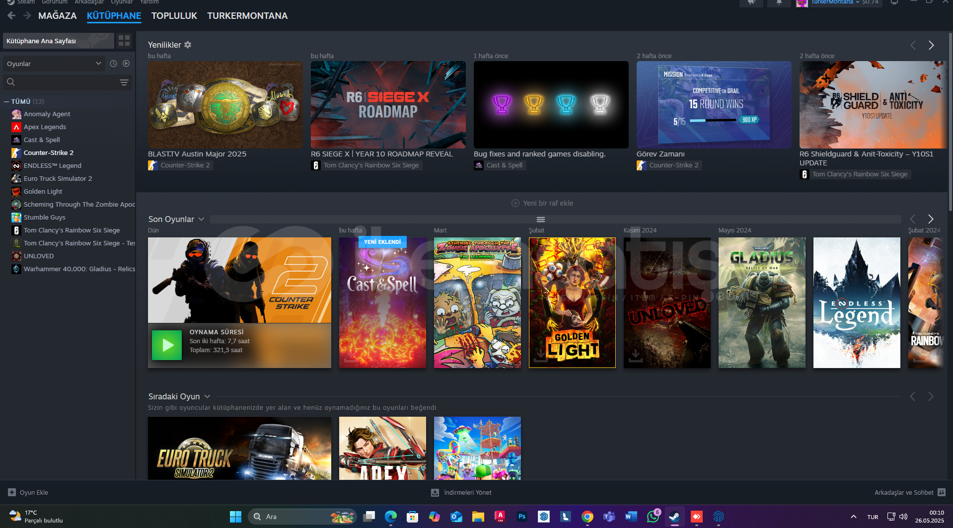Open Steam announcements megaphone
953x528 pixels.
(x=752, y=2)
